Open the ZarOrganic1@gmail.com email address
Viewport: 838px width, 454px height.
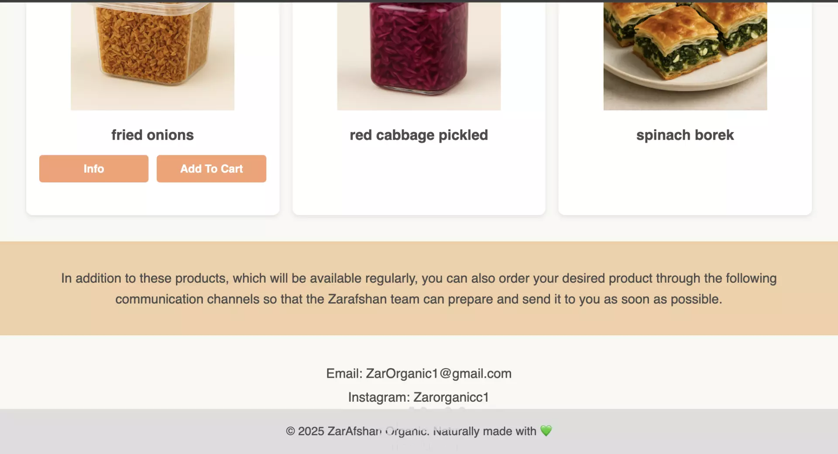click(439, 374)
